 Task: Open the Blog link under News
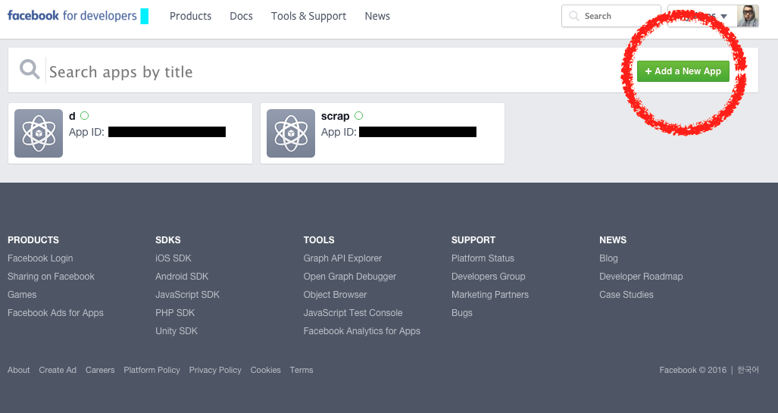(608, 258)
